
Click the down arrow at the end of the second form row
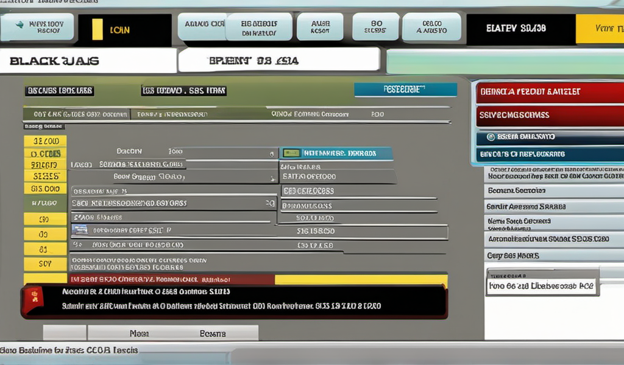click(x=272, y=178)
